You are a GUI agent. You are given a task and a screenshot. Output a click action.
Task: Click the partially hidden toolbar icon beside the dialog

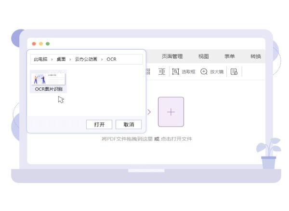pos(148,71)
